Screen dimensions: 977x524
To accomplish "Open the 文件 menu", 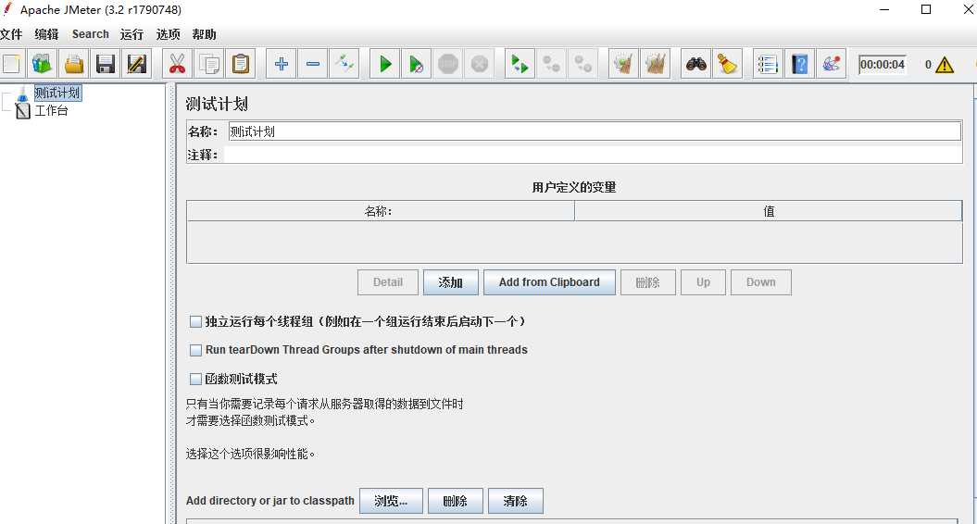I will coord(10,34).
